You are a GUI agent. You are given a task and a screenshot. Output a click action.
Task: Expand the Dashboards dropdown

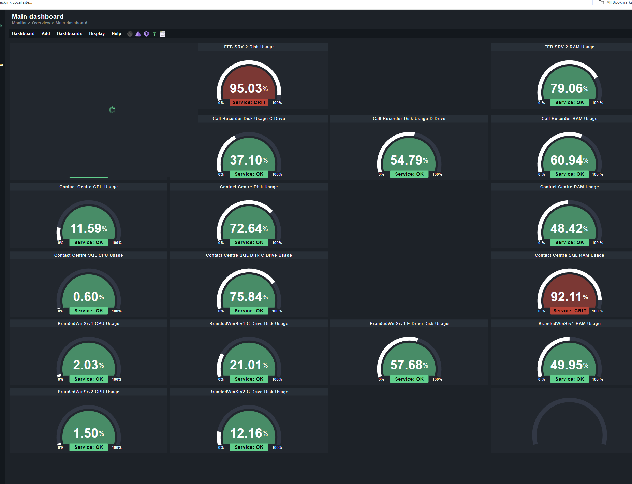[70, 34]
